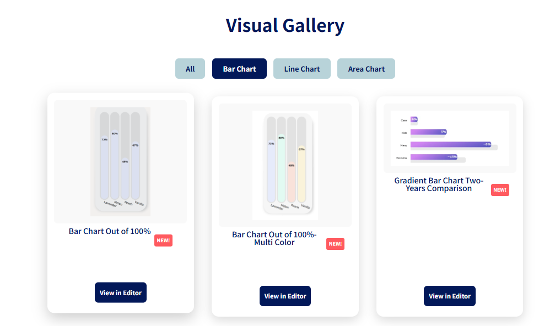Switch to the Area Chart filter
The image size is (555, 326).
pyautogui.click(x=366, y=69)
